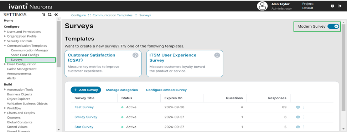Sort by Responses column header
The height and width of the screenshot is (138, 347).
(277, 98)
